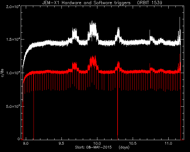The height and width of the screenshot is (152, 190).
Task: Click the 10.5 x-axis tick label
Action: point(133,143)
